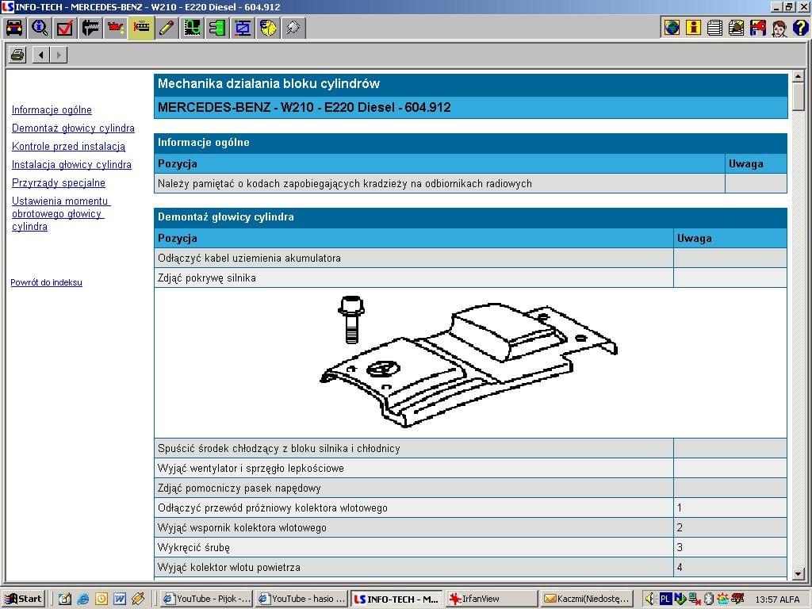Select the caliper measurement data icon
812x609 pixels.
click(x=90, y=28)
